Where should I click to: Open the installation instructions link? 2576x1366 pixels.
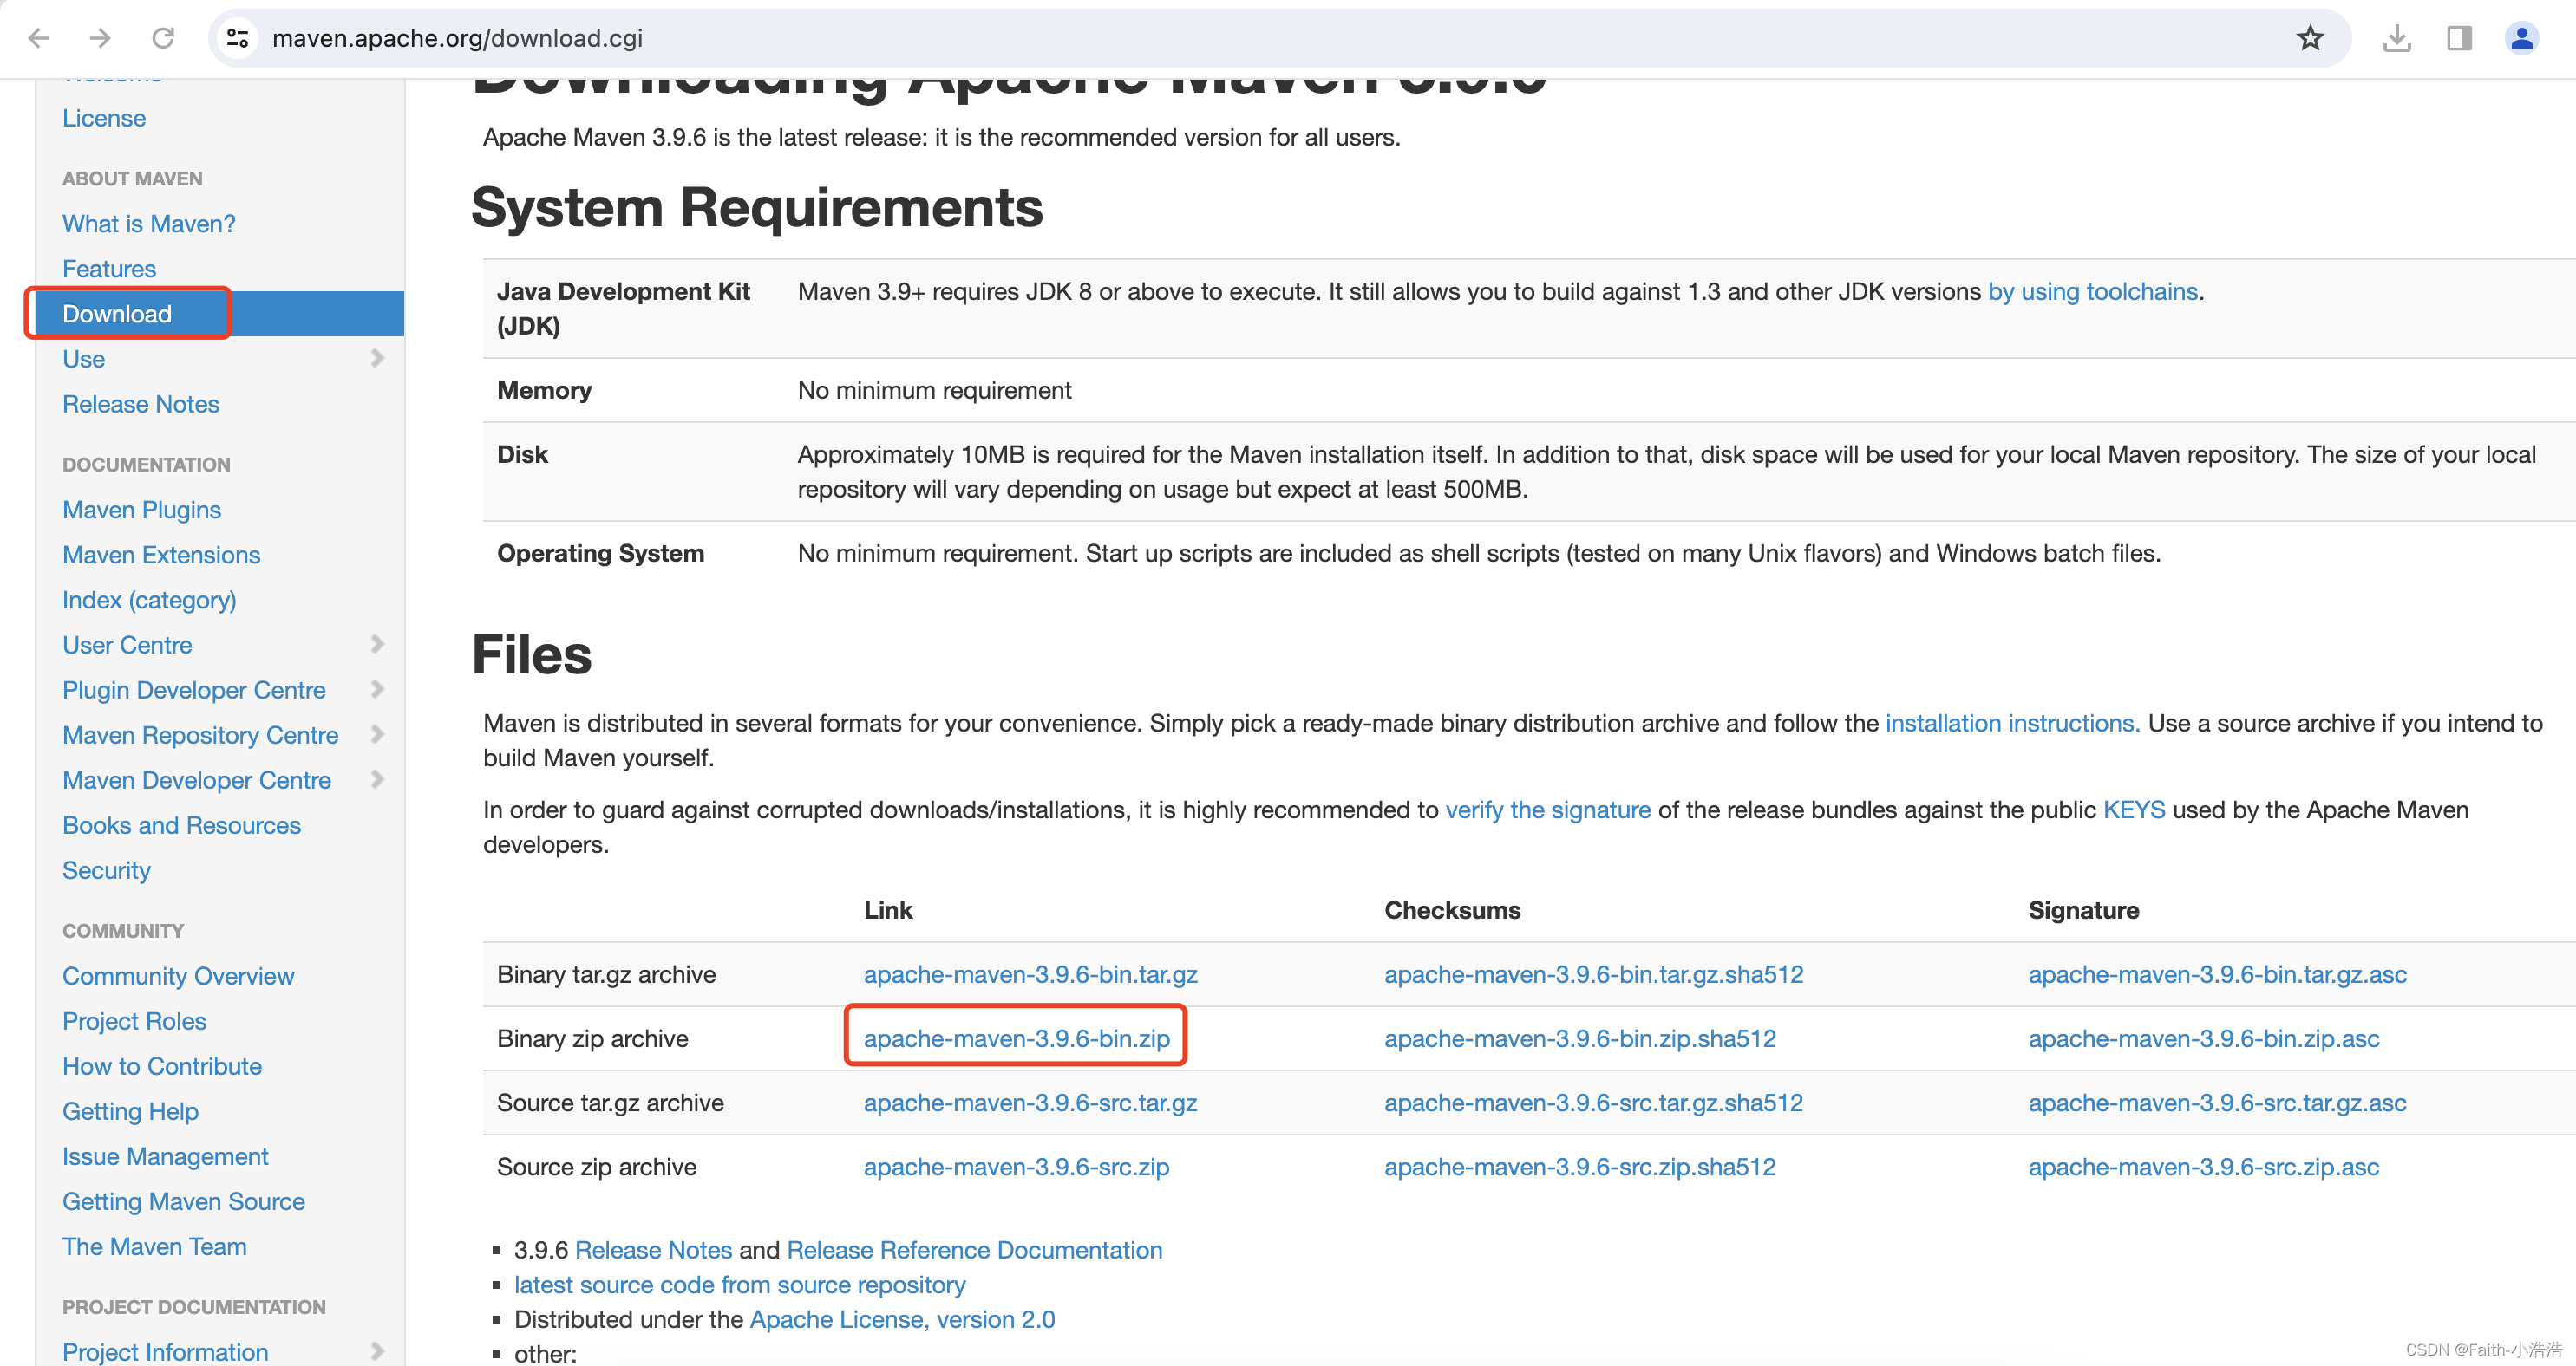(x=2012, y=723)
